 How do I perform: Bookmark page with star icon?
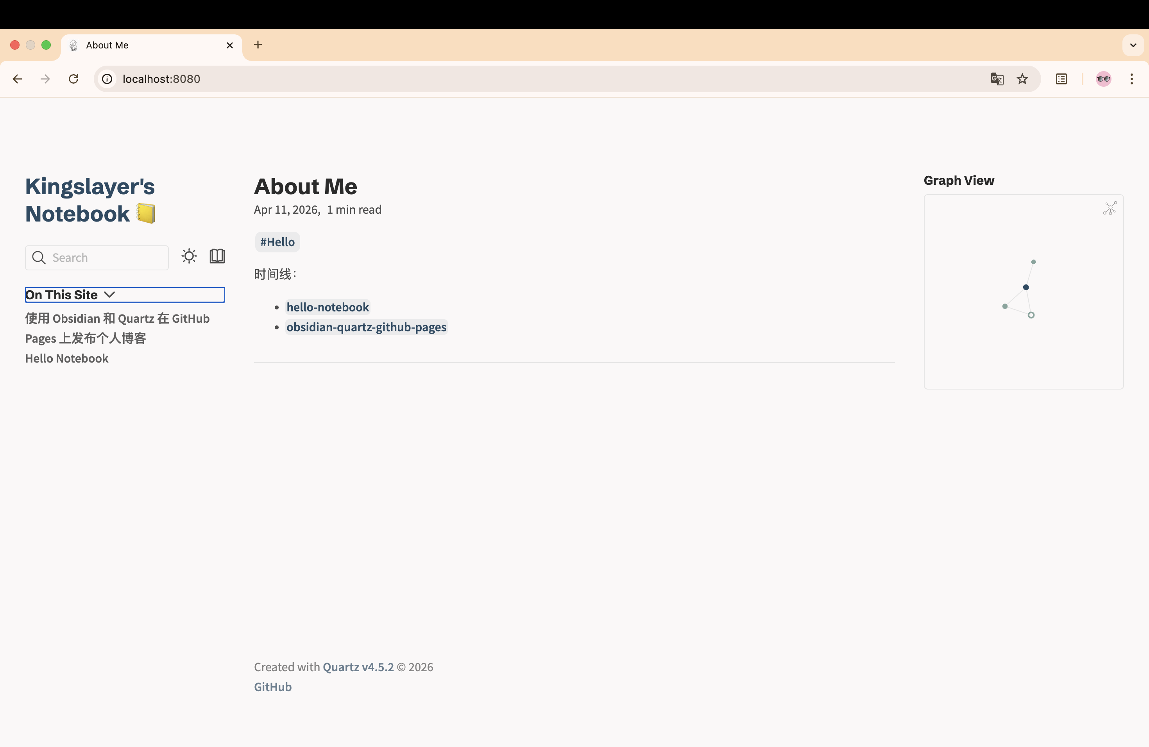(x=1022, y=79)
